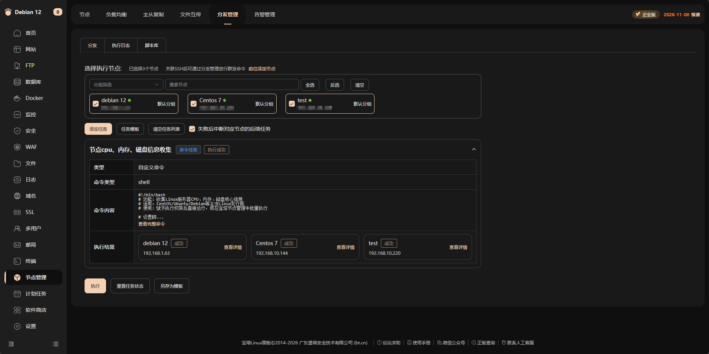Click the 数据库 database icon
This screenshot has width=709, height=354.
pyautogui.click(x=17, y=82)
